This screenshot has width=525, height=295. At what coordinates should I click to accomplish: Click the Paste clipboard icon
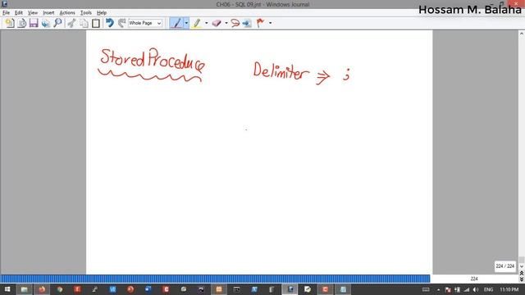[96, 23]
